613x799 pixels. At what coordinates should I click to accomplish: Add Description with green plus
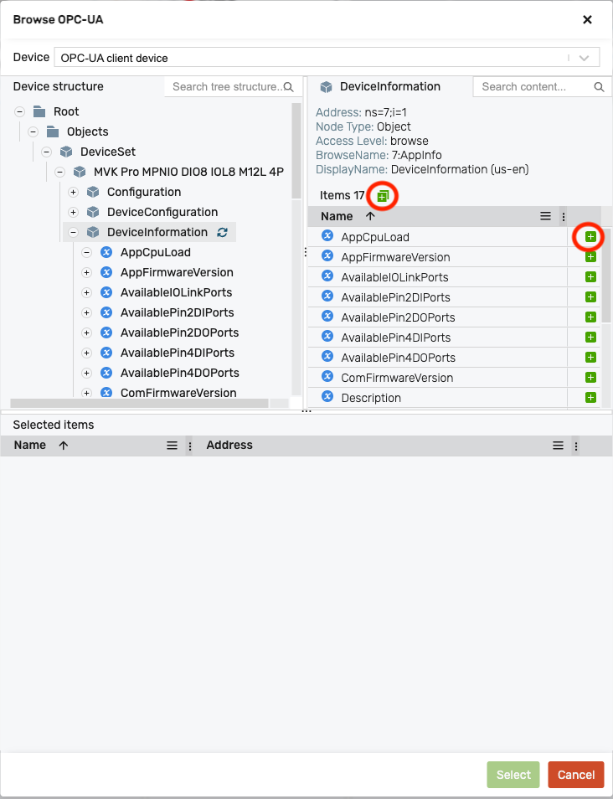click(x=590, y=398)
